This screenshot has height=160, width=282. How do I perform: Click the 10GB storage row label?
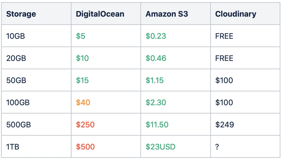pyautogui.click(x=16, y=36)
